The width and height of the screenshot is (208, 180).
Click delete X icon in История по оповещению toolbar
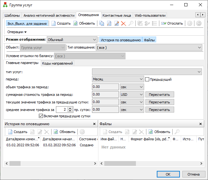[x=47, y=132]
